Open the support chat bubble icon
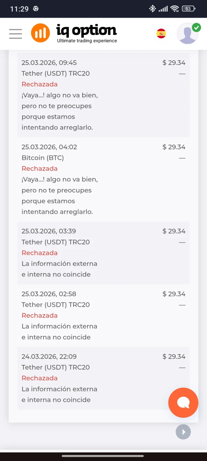Image resolution: width=207 pixels, height=461 pixels. click(x=183, y=403)
